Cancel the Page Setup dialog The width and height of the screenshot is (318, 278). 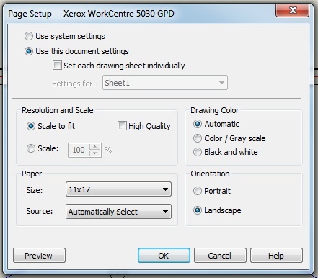(x=220, y=256)
